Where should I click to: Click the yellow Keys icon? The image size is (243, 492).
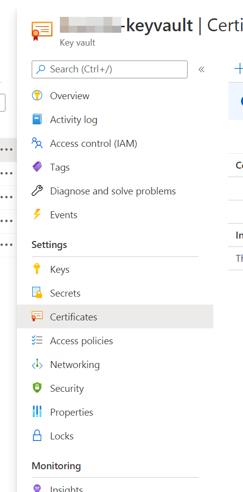pos(37,269)
